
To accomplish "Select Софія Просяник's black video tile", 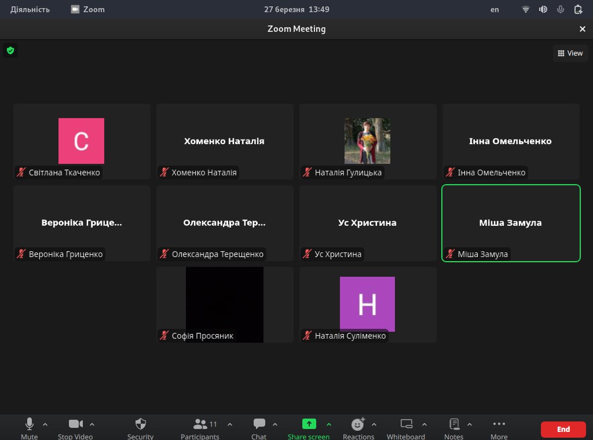I will pyautogui.click(x=225, y=305).
